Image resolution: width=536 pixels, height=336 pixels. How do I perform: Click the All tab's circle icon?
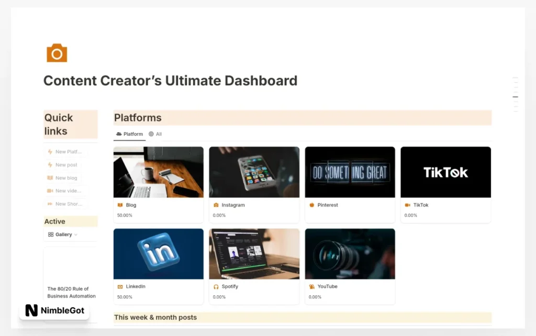tap(151, 134)
